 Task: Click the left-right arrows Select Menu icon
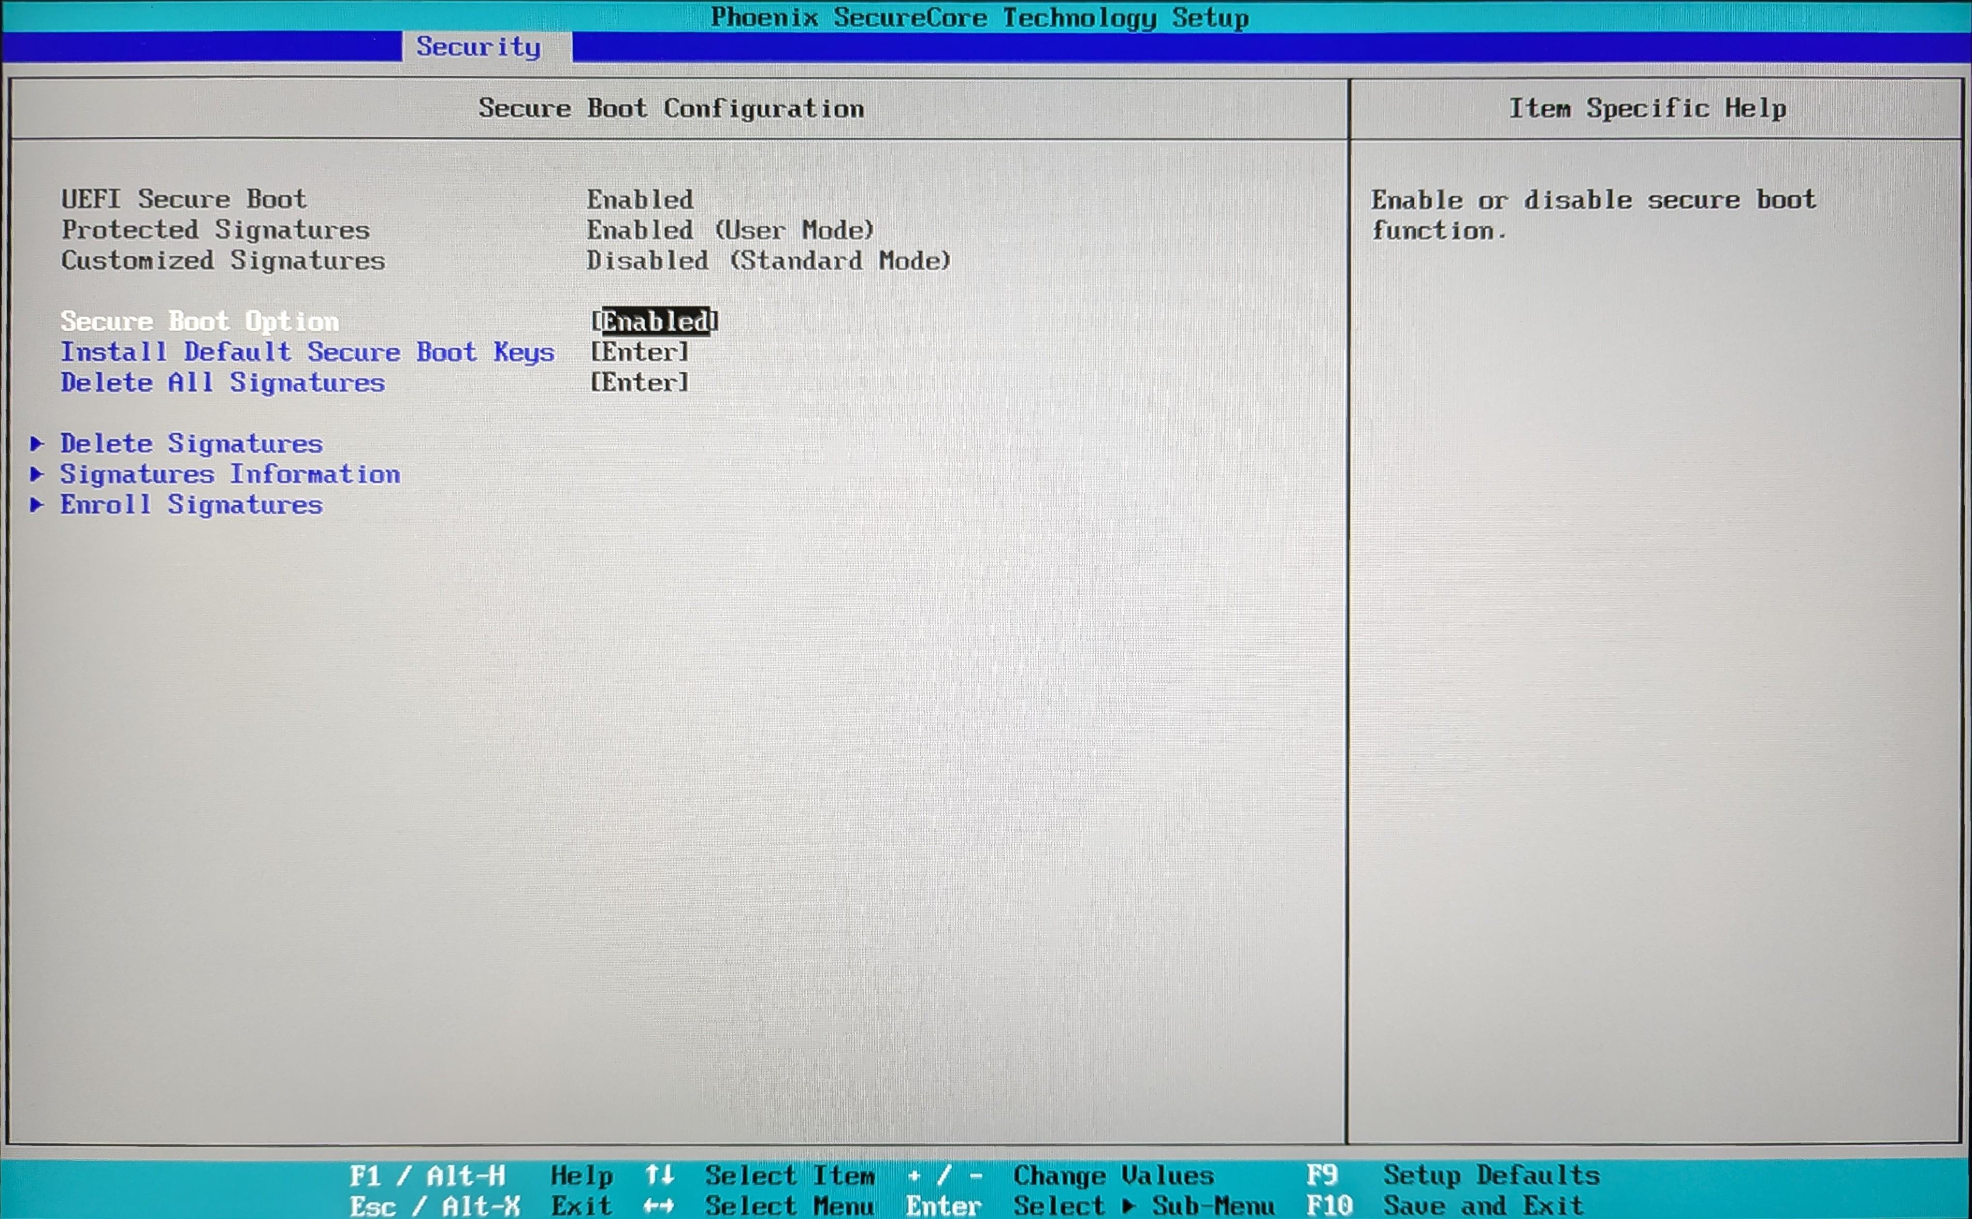tap(658, 1206)
